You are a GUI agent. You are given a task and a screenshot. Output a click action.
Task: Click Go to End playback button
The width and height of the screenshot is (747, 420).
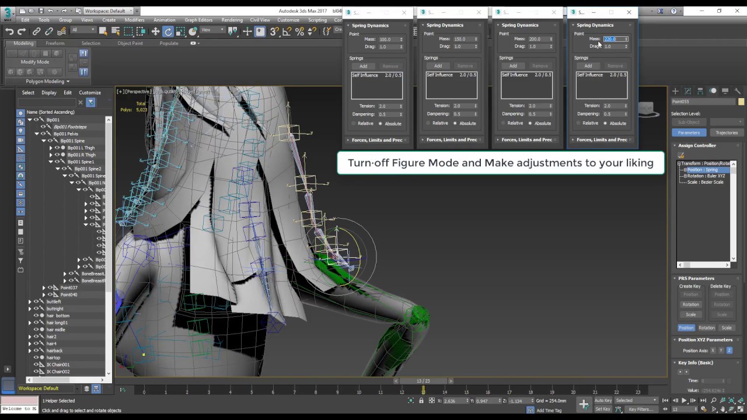(703, 401)
